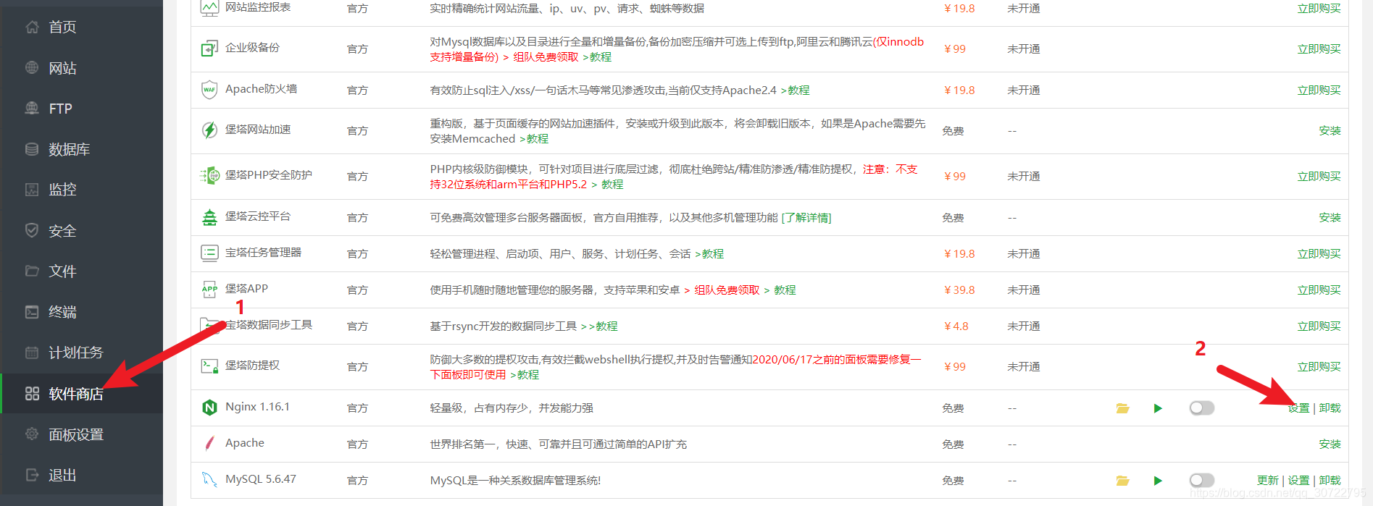The image size is (1373, 506).
Task: Click the 计划任务 calendar icon
Action: coord(32,353)
